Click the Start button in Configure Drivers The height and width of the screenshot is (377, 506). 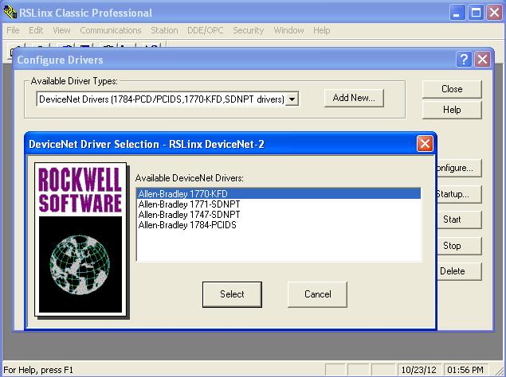click(459, 220)
